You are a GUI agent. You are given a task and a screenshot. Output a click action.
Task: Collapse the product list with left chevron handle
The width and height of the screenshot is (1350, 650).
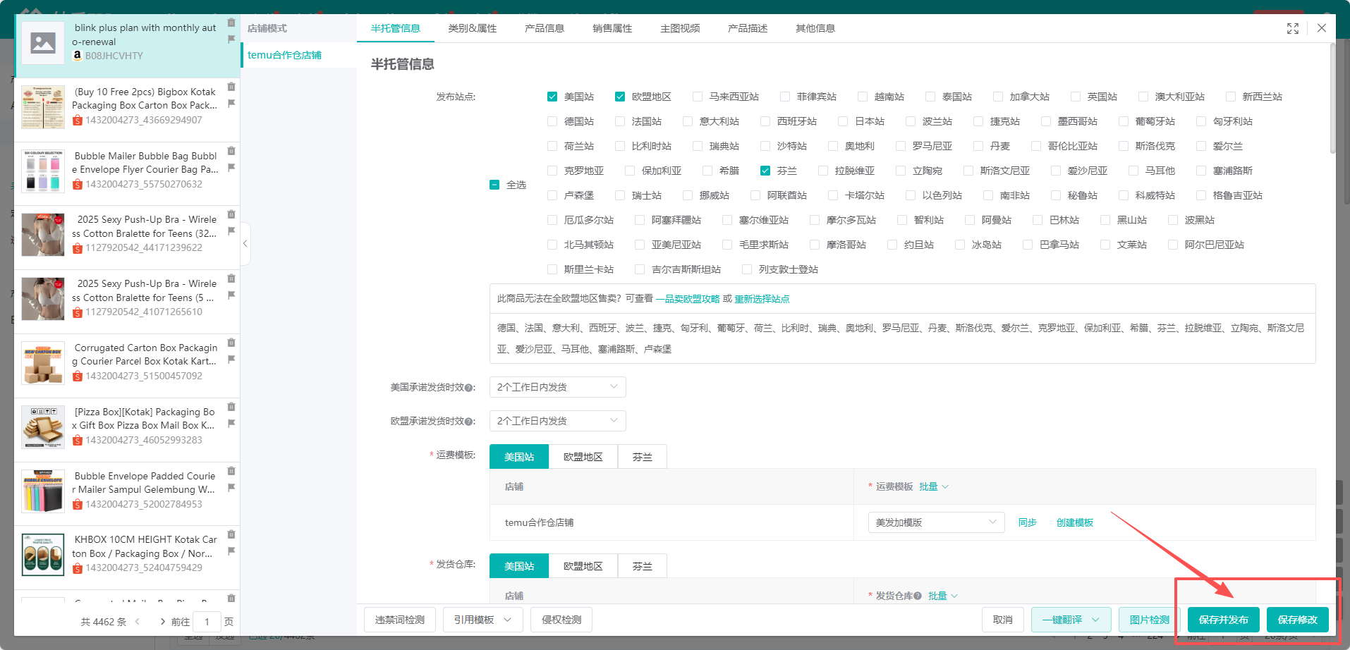[245, 243]
